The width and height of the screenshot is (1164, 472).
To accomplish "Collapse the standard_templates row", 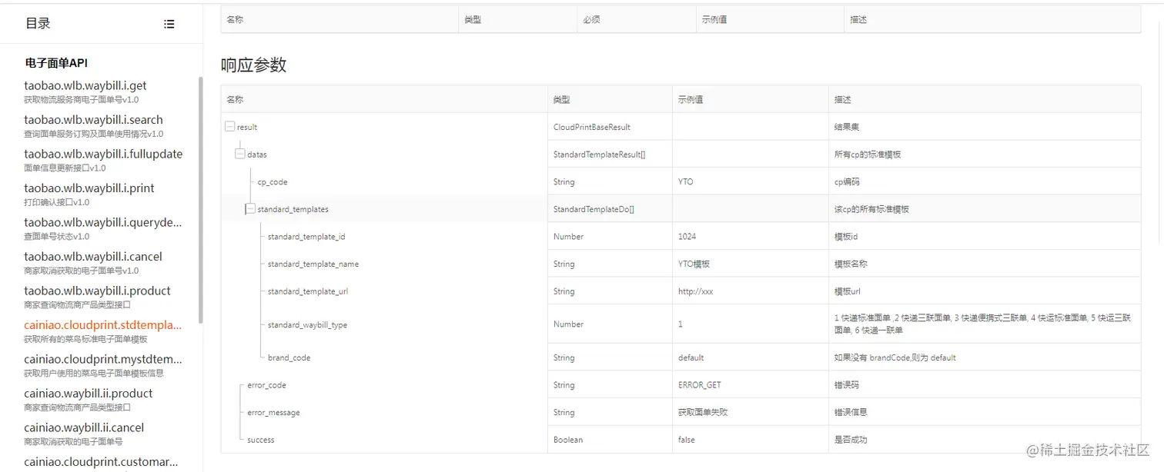I will [250, 209].
